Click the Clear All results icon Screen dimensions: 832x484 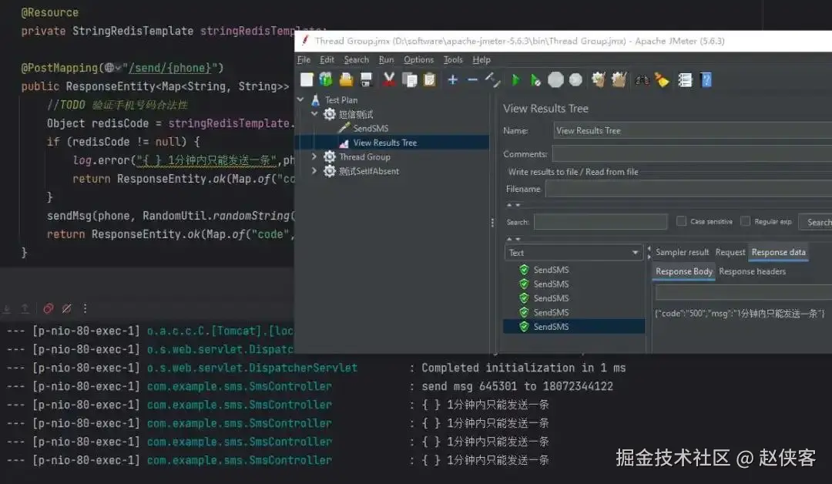pyautogui.click(x=619, y=79)
